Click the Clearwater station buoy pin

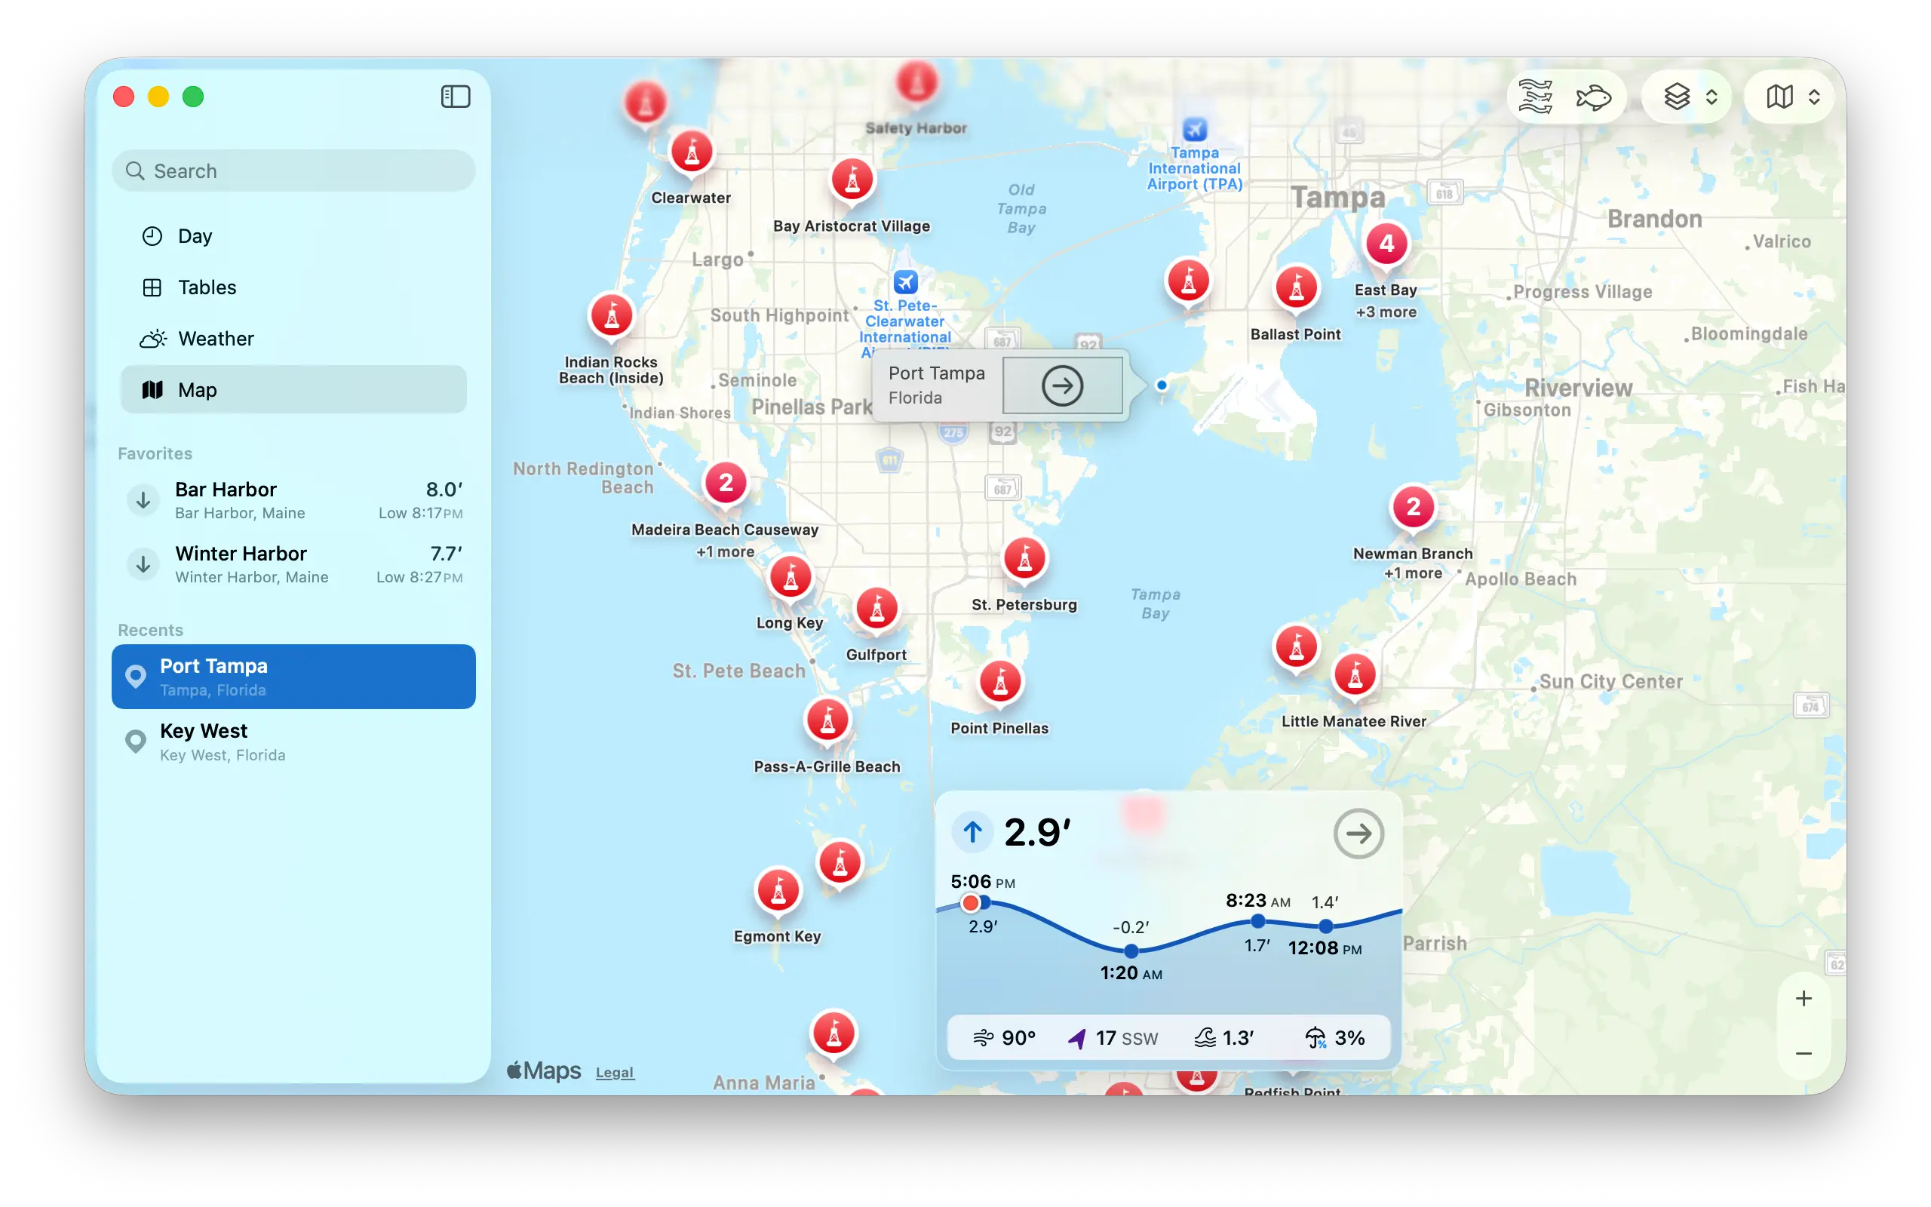pos(692,152)
